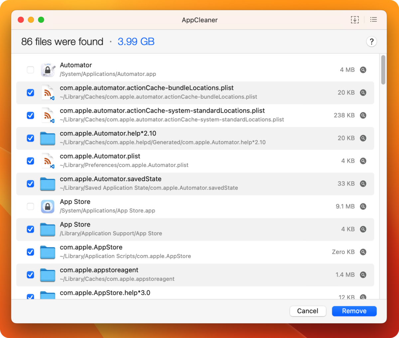Deselect com.apple.Automator.help*2.10 checkbox
Image resolution: width=399 pixels, height=338 pixels.
click(x=30, y=138)
